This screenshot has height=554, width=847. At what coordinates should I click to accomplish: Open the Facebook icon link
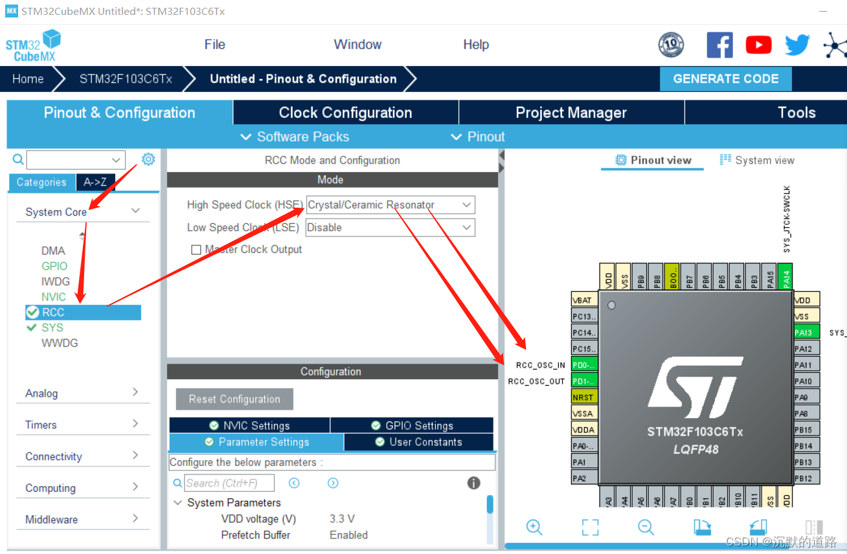click(x=719, y=45)
